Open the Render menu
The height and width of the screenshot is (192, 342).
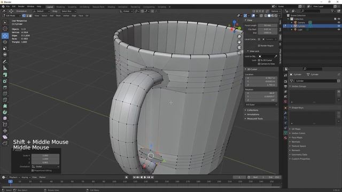pyautogui.click(x=21, y=6)
